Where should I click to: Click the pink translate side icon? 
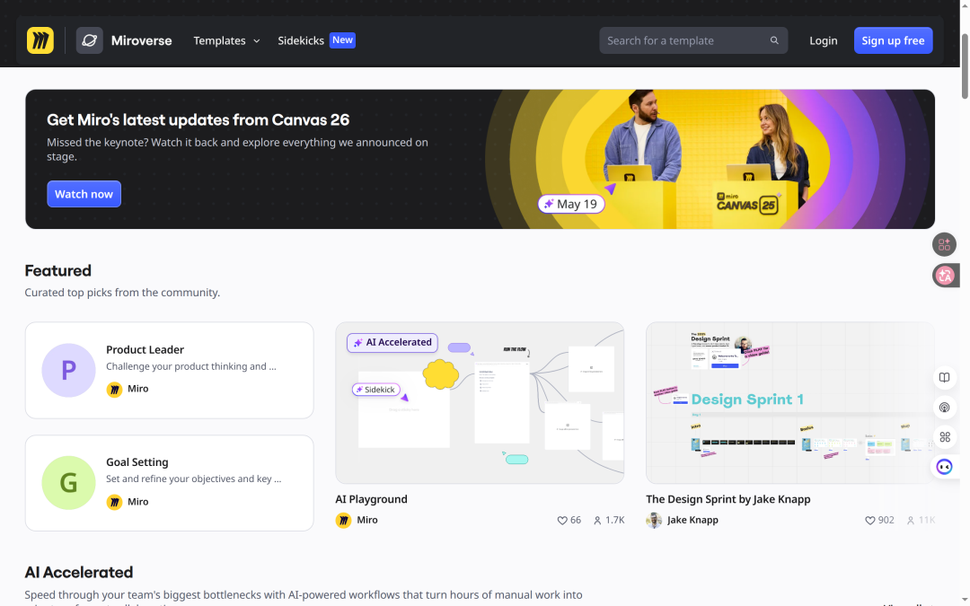click(x=945, y=276)
